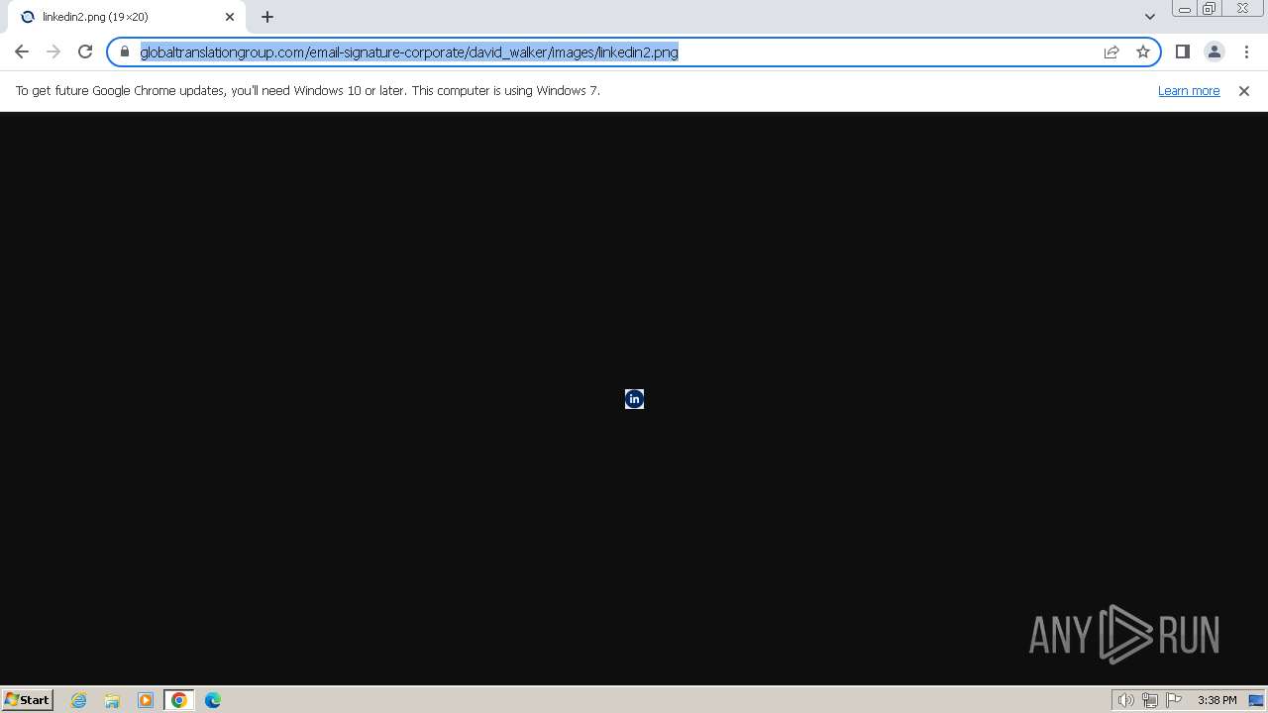
Task: Switch to Chrome in the taskbar
Action: (179, 700)
